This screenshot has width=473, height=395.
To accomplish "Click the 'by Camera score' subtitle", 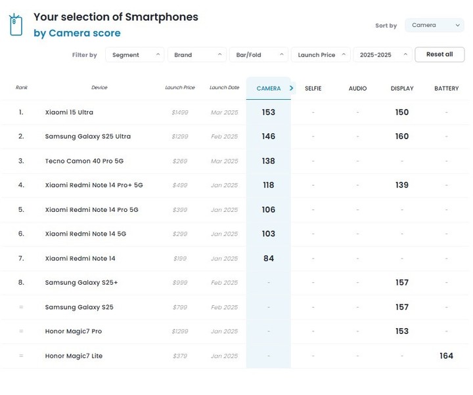I will [x=77, y=33].
